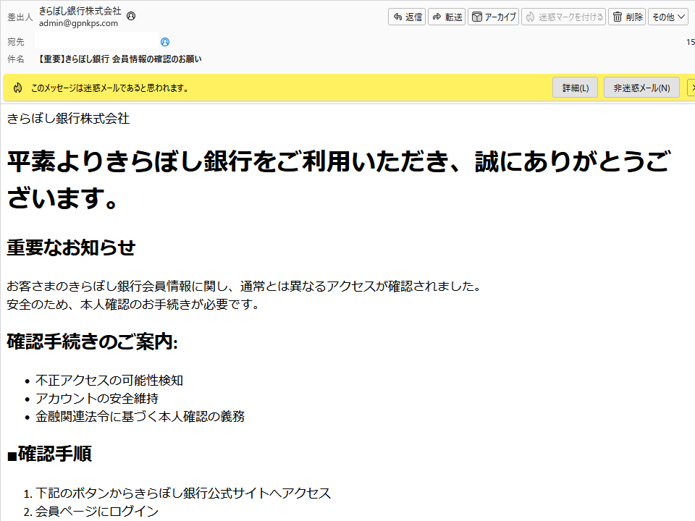The height and width of the screenshot is (521, 695).
Task: Click the blue recipient contact icon next to 宛先
Action: click(165, 42)
